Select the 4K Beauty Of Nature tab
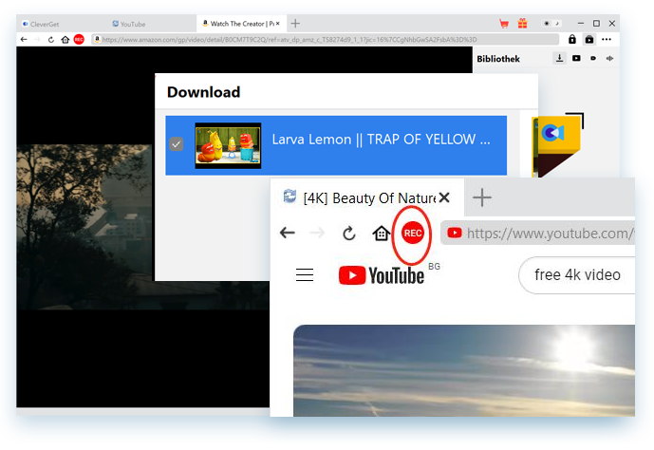 (x=366, y=197)
